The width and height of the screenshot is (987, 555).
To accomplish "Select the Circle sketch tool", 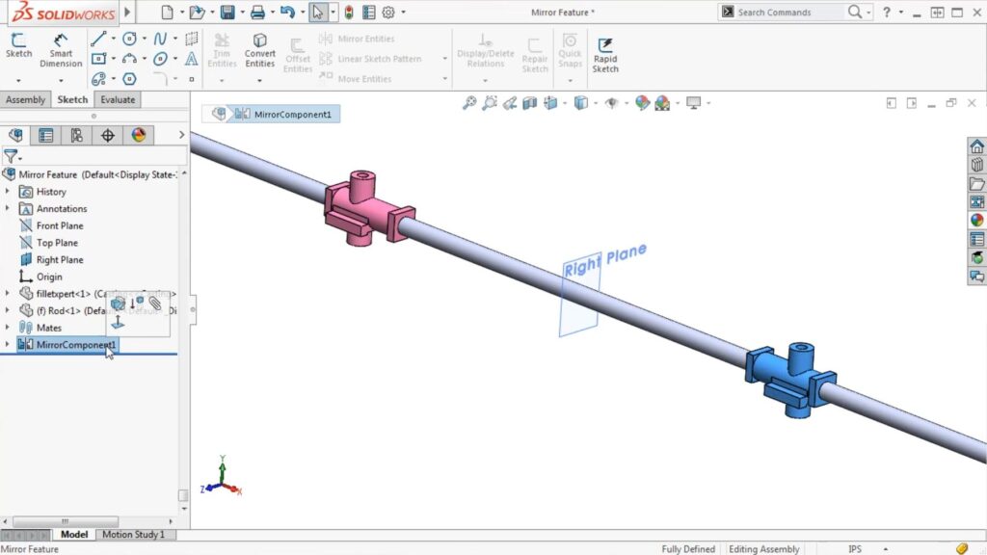I will pos(129,39).
